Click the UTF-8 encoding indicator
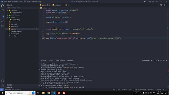 [130, 90]
